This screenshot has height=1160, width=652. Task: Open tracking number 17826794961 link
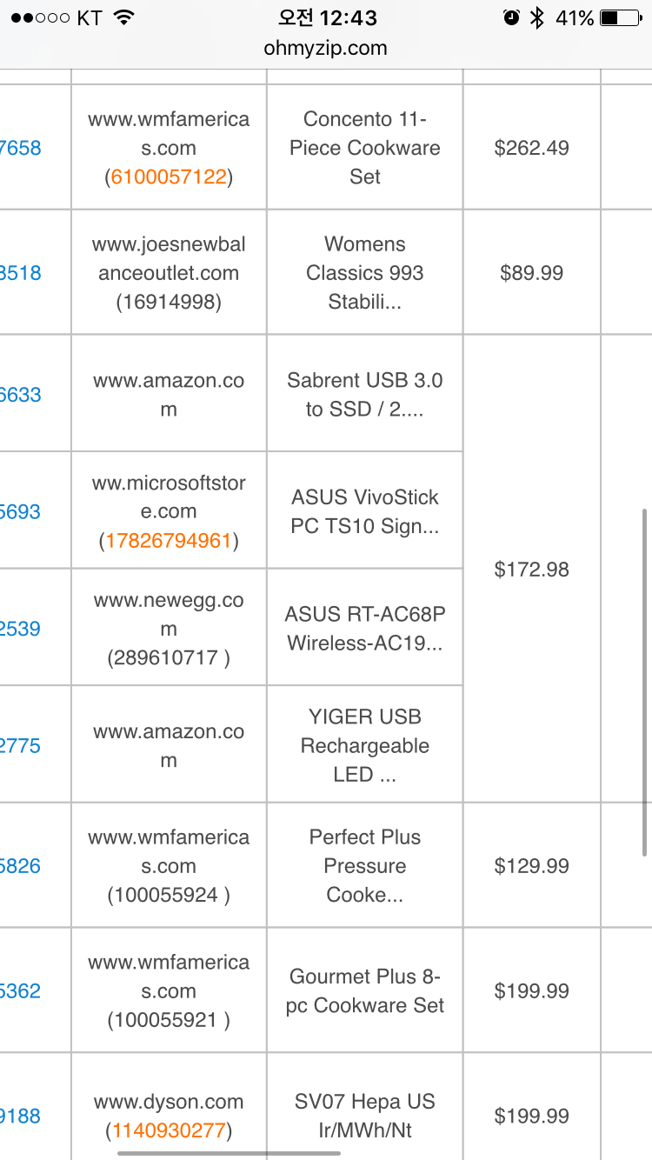point(169,541)
